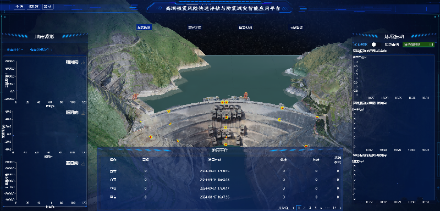Screen dimensions: 440x211
Task: Click the leftmost button in the top-left header
Action: click(19, 6)
